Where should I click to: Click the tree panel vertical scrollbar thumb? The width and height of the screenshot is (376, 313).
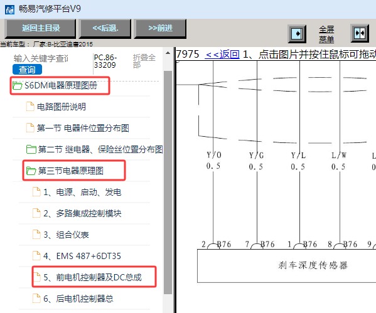[x=168, y=182]
